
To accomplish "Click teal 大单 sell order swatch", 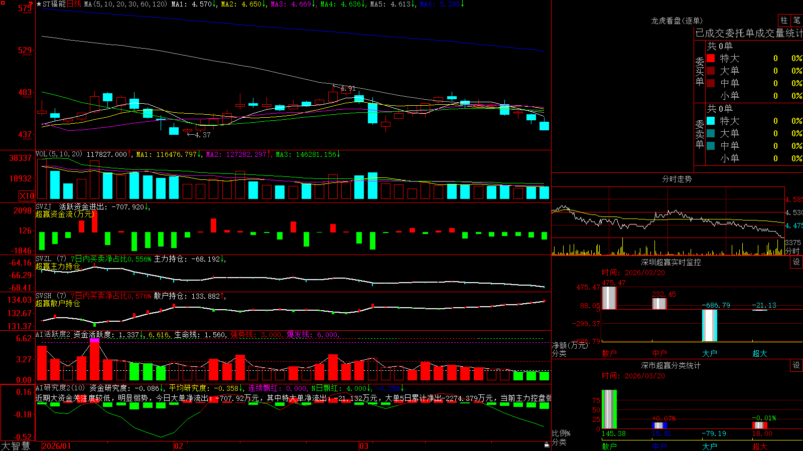I will pos(711,133).
